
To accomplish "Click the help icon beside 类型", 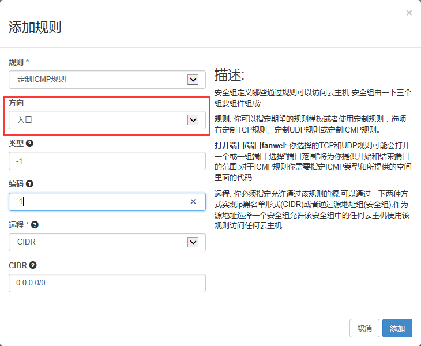I will [x=29, y=143].
